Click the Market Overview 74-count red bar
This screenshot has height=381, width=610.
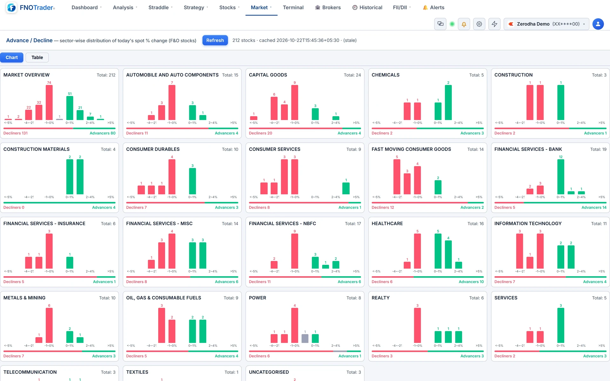[49, 103]
